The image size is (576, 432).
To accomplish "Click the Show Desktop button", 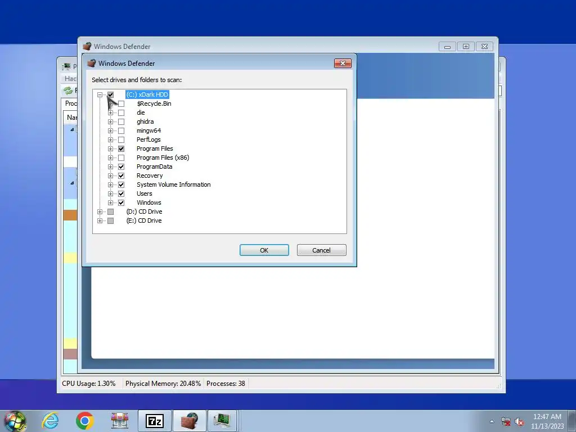I will pyautogui.click(x=572, y=421).
